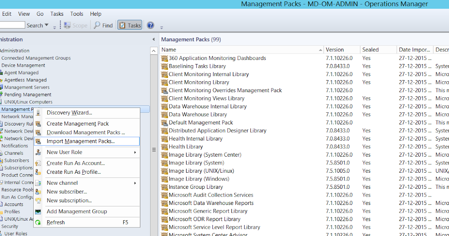Choose Create Run As Account
449x236 pixels.
(87, 163)
